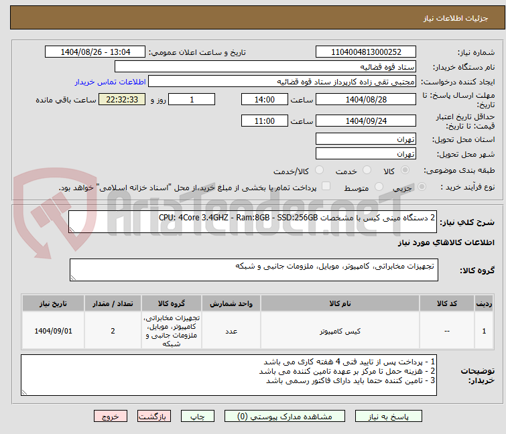Toggle the اسناد خزانه اسلامی payment checkbox
The image size is (506, 434).
click(x=326, y=186)
